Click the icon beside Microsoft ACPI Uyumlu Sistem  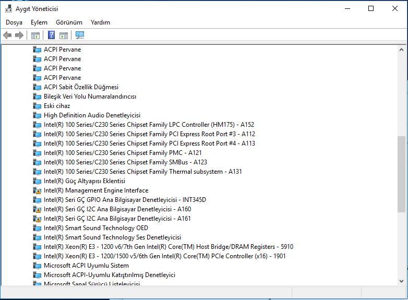coord(37,266)
